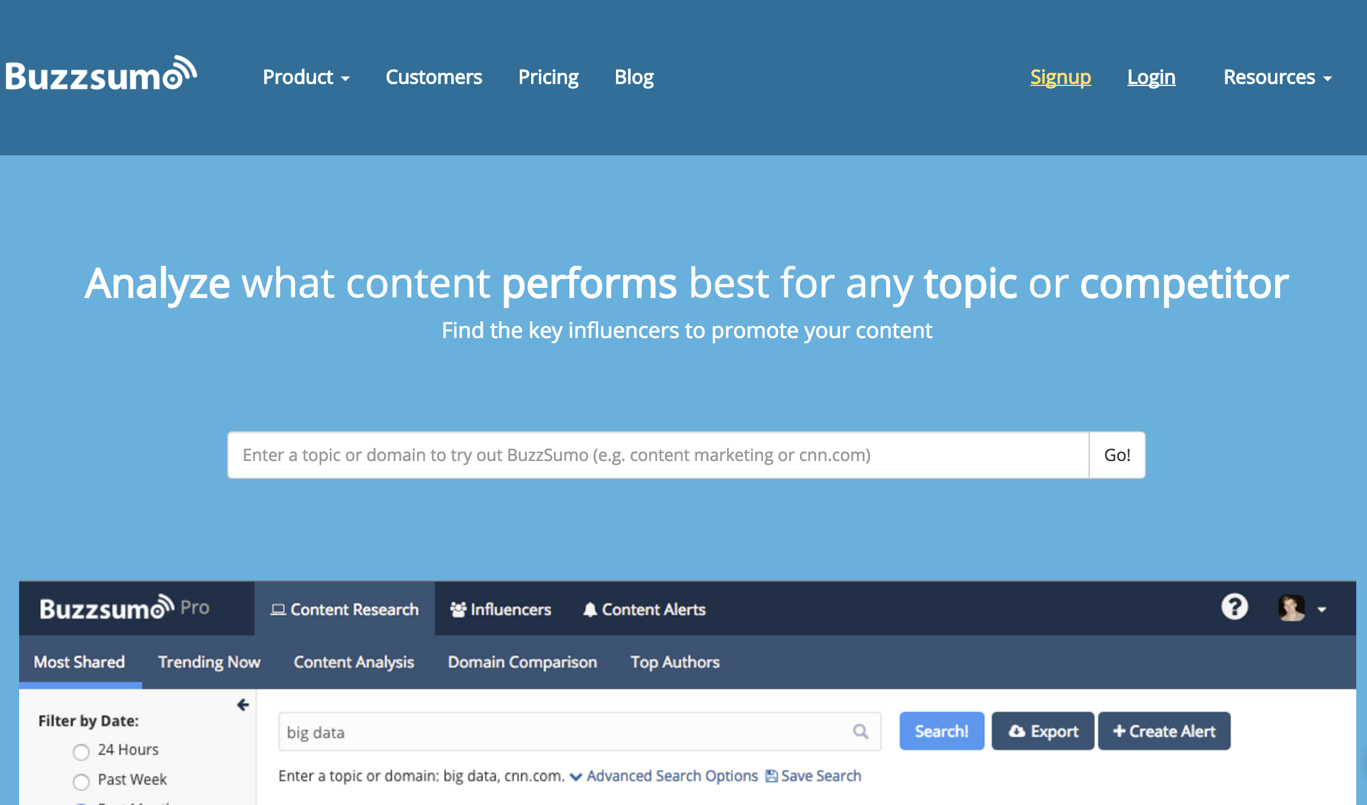This screenshot has height=805, width=1367.
Task: Open the Product dropdown menu
Action: click(306, 77)
